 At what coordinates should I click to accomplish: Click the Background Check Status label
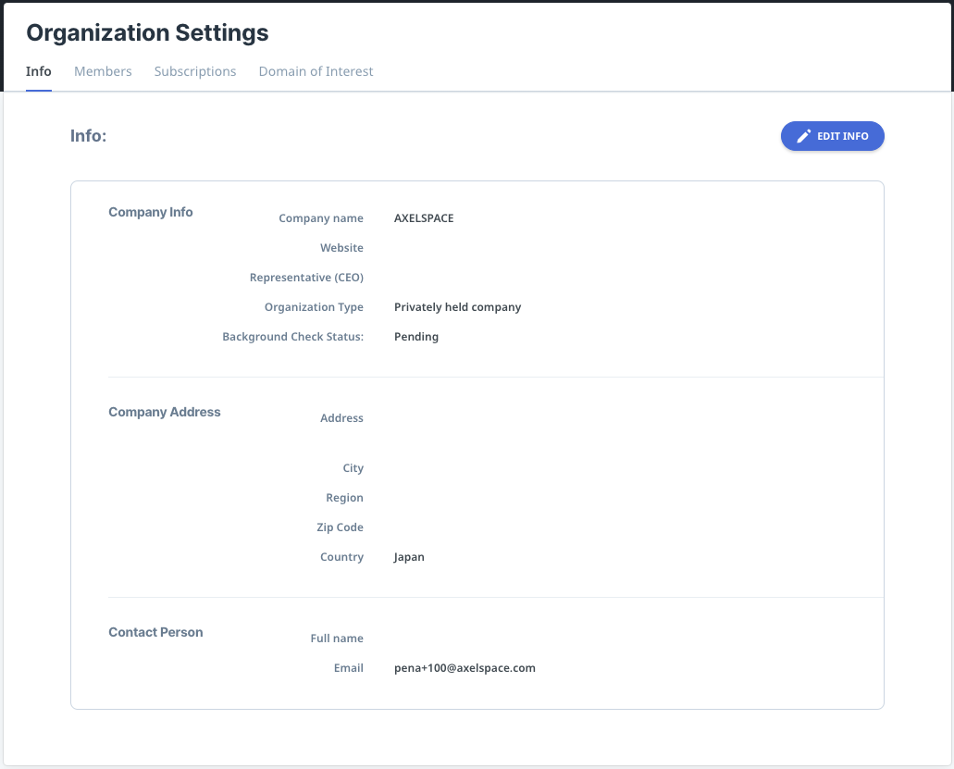click(292, 337)
